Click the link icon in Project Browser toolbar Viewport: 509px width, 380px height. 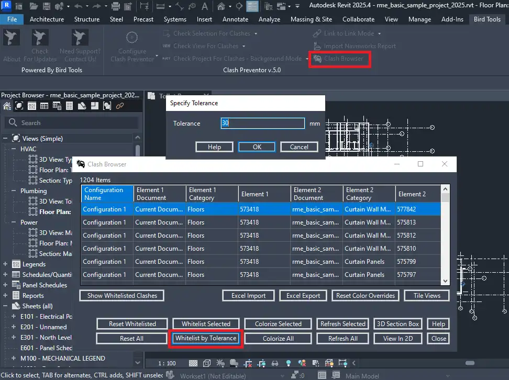(x=120, y=106)
